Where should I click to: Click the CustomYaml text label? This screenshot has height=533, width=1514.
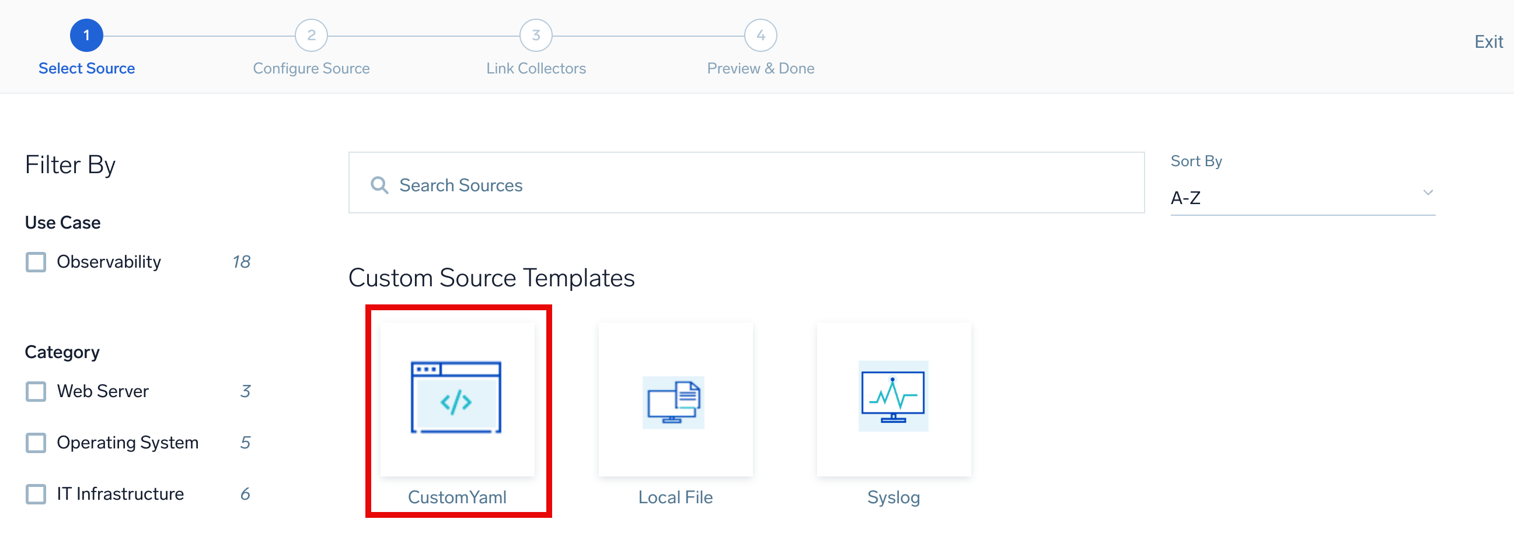[x=456, y=497]
